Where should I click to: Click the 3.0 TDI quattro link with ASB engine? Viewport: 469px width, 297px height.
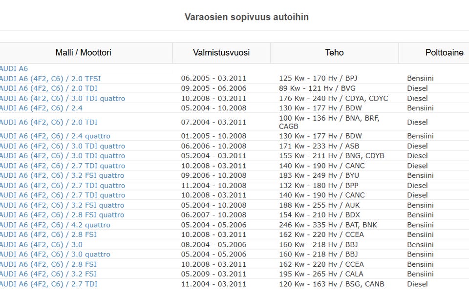point(63,146)
